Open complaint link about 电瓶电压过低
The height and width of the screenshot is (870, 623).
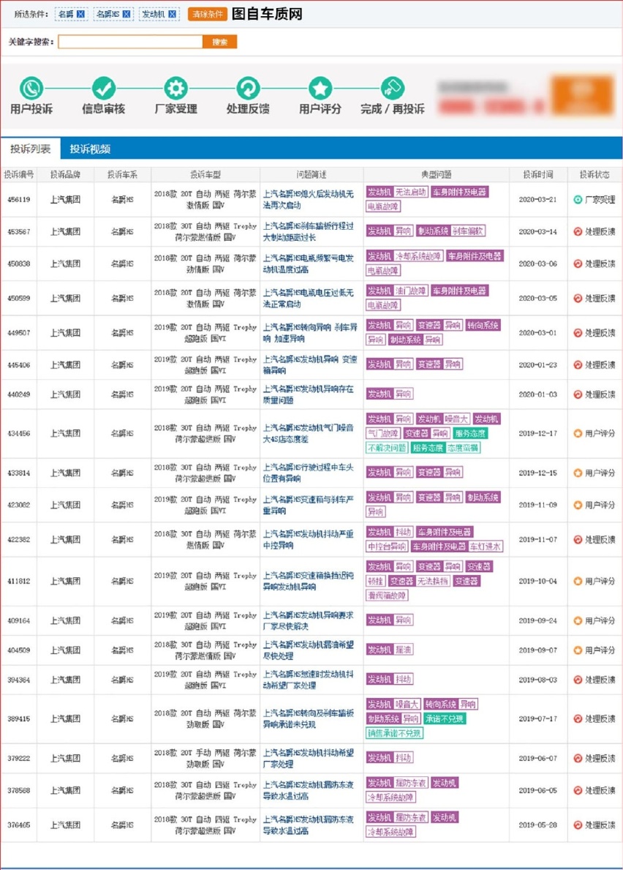click(308, 298)
